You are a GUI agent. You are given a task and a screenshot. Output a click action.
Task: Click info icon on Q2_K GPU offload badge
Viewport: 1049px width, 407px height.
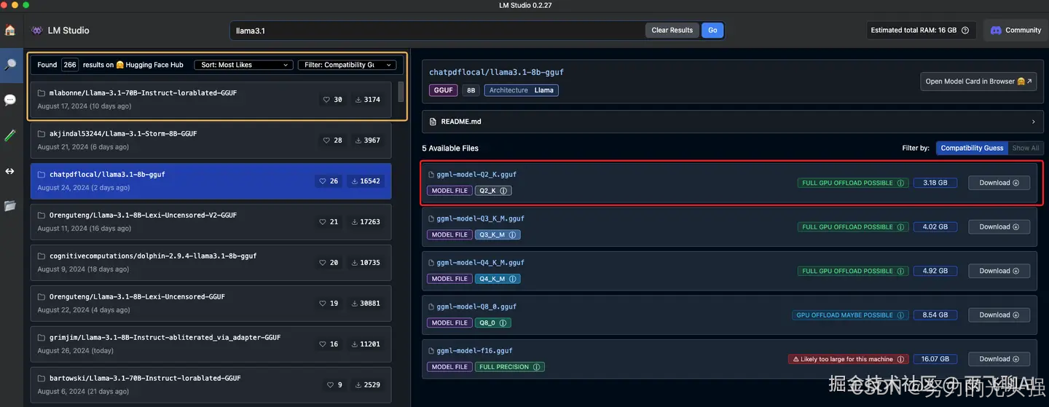tap(901, 183)
